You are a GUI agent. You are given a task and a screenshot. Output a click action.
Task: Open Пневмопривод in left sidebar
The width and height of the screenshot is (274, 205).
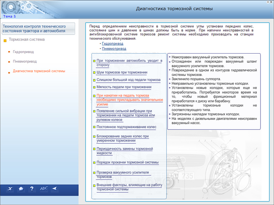click(25, 61)
